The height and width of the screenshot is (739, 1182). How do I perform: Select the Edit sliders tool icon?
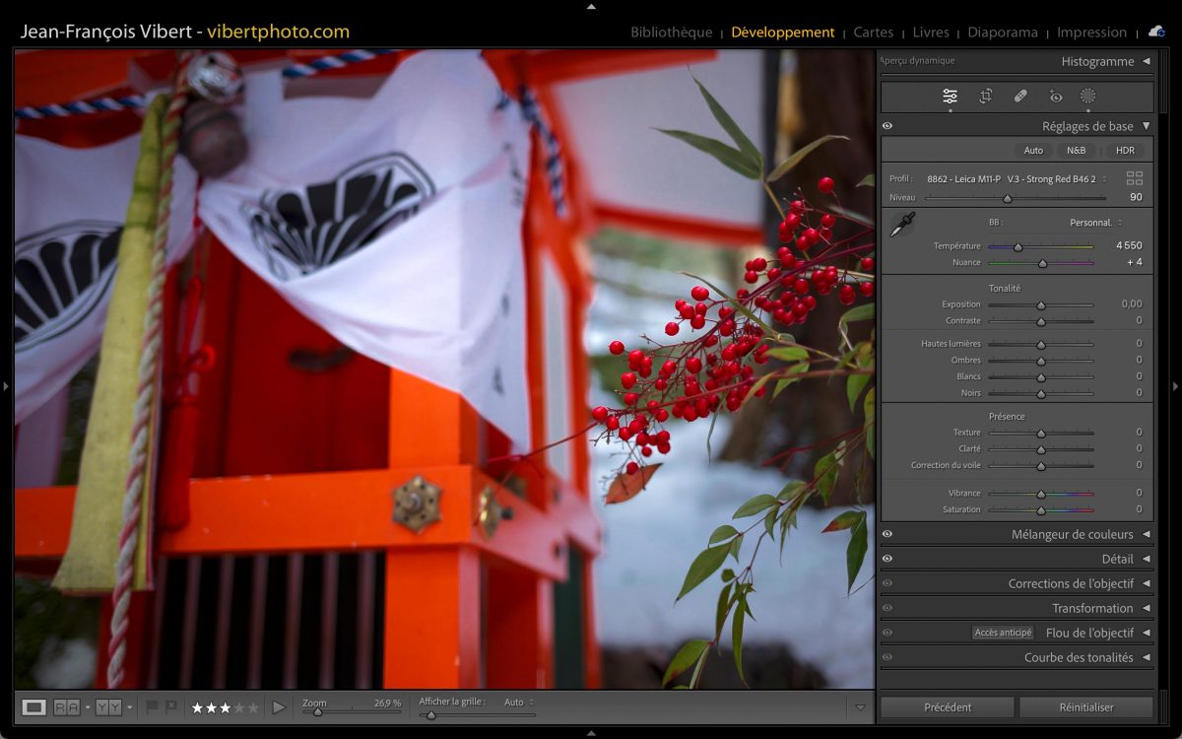coord(950,96)
